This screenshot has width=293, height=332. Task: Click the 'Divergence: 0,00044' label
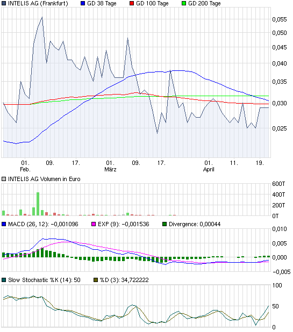pyautogui.click(x=195, y=224)
